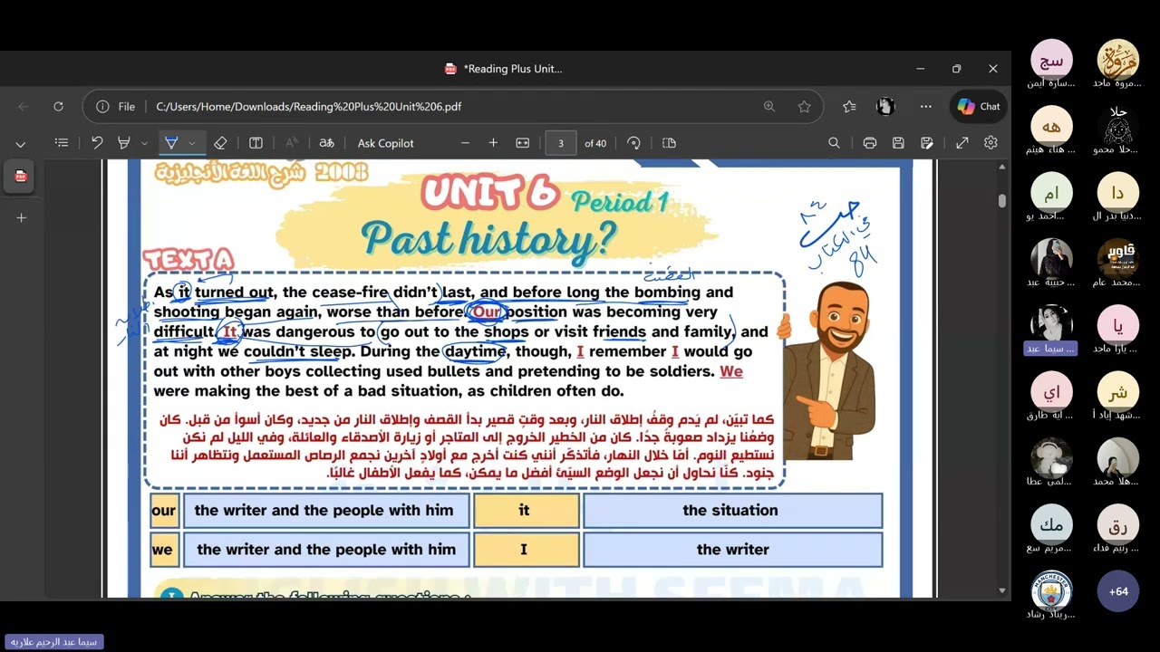The width and height of the screenshot is (1160, 652).
Task: Click the address bar file path
Action: point(308,106)
